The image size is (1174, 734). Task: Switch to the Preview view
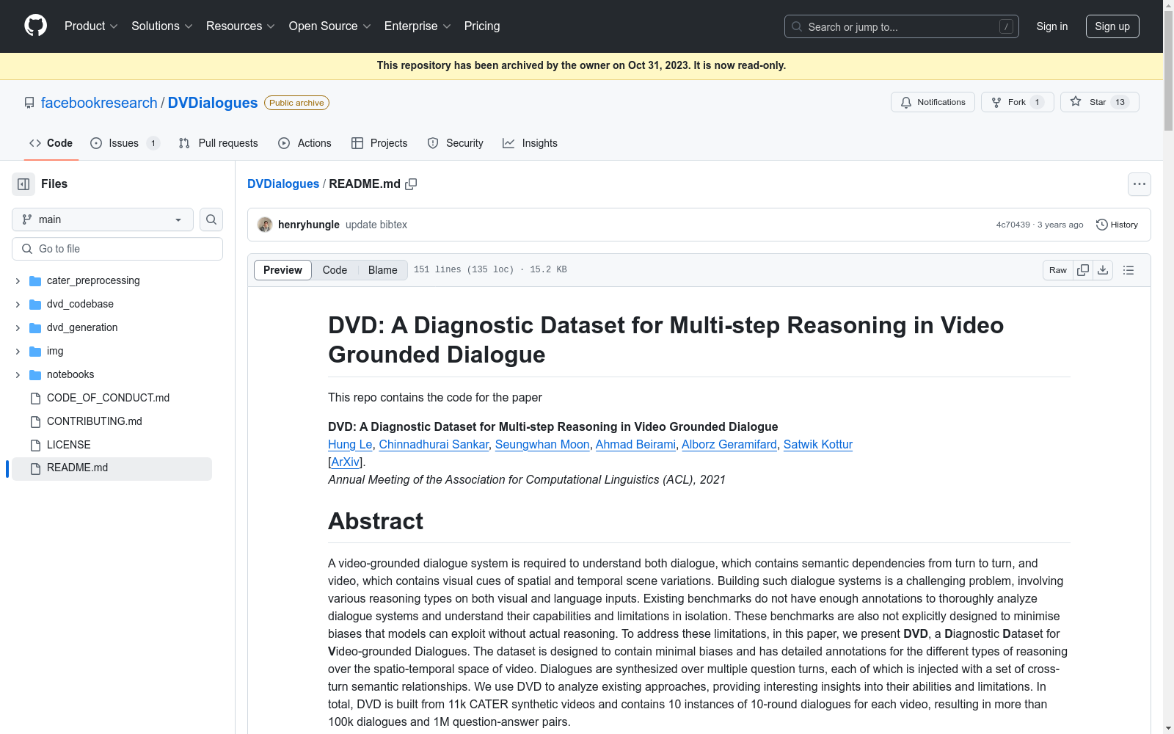point(282,270)
